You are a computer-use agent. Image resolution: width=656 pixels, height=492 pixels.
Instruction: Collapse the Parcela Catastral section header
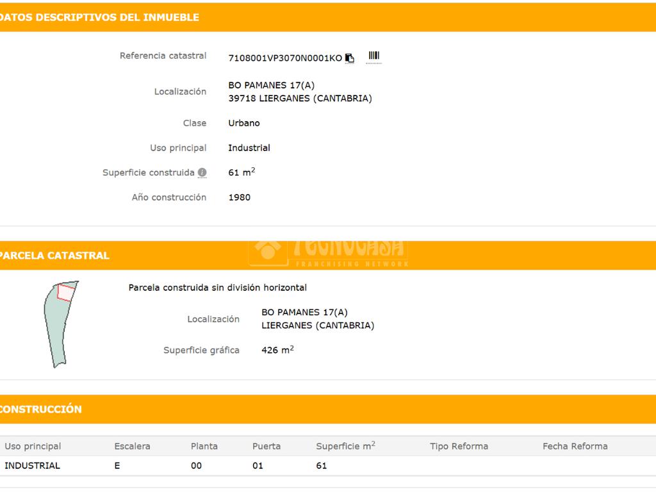click(54, 255)
